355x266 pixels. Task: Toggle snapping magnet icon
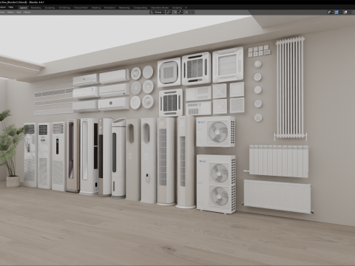[175, 12]
